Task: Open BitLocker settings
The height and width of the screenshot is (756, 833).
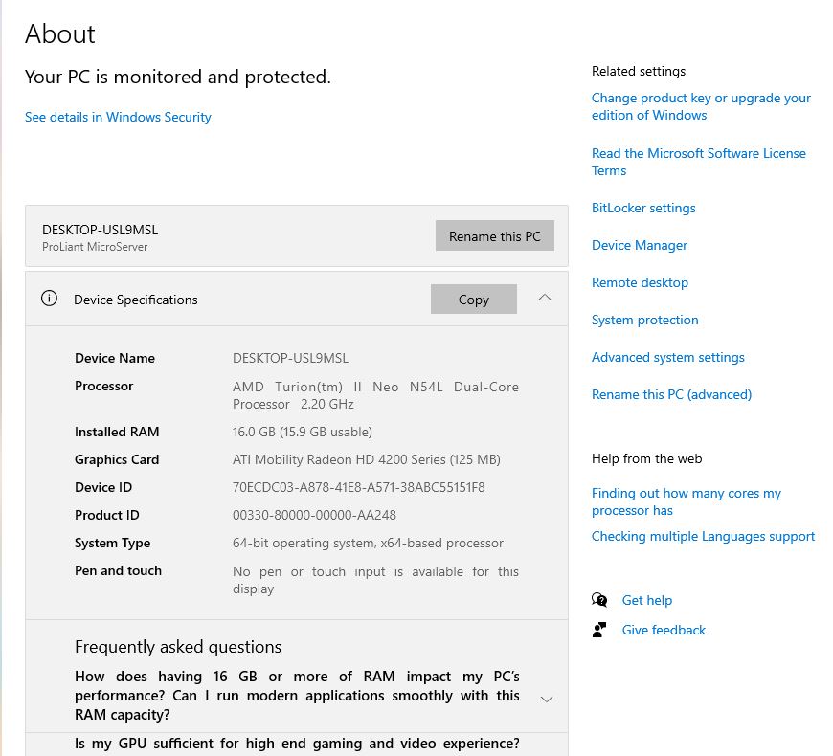Action: [643, 208]
